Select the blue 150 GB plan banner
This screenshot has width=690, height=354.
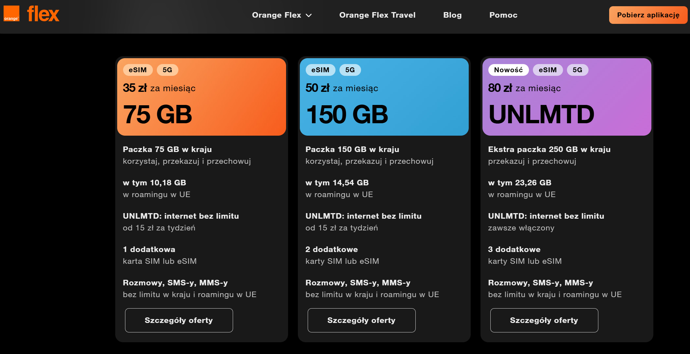click(384, 97)
